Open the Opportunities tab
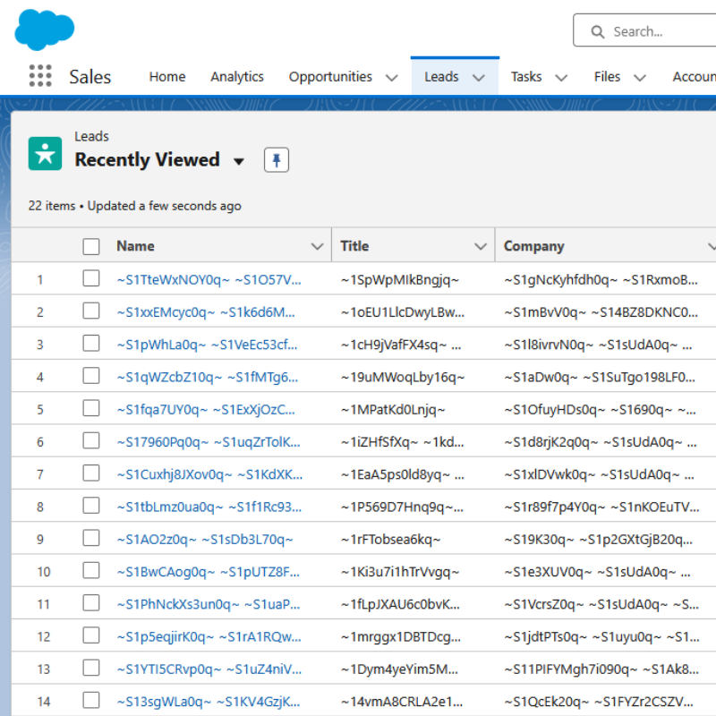 330,77
